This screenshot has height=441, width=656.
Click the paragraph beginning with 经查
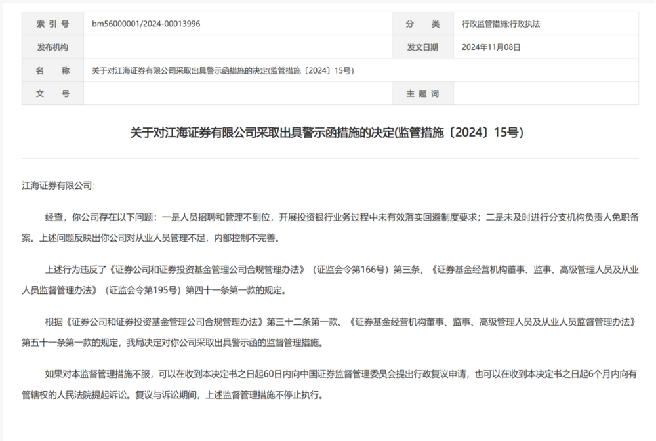click(x=328, y=227)
